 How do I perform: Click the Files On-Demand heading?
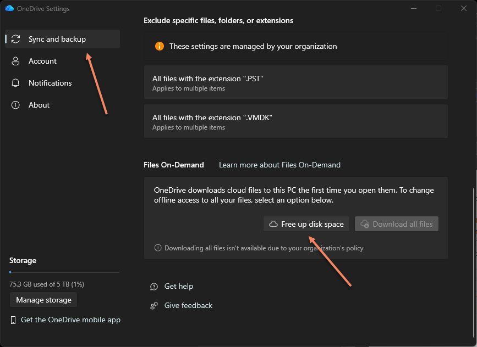(174, 165)
